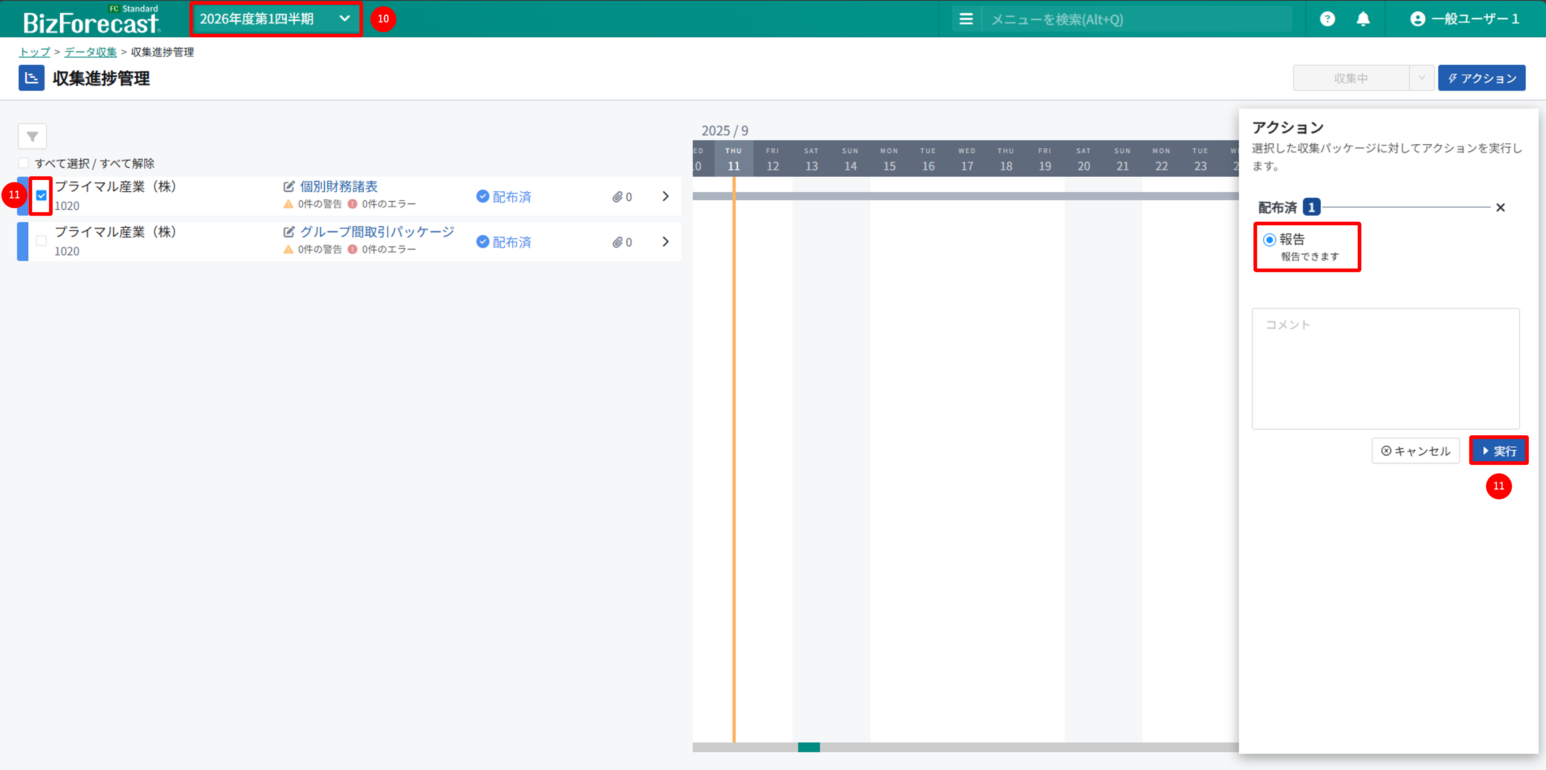Open the notifications bell icon
Viewport: 1546px width, 770px height.
tap(1363, 19)
